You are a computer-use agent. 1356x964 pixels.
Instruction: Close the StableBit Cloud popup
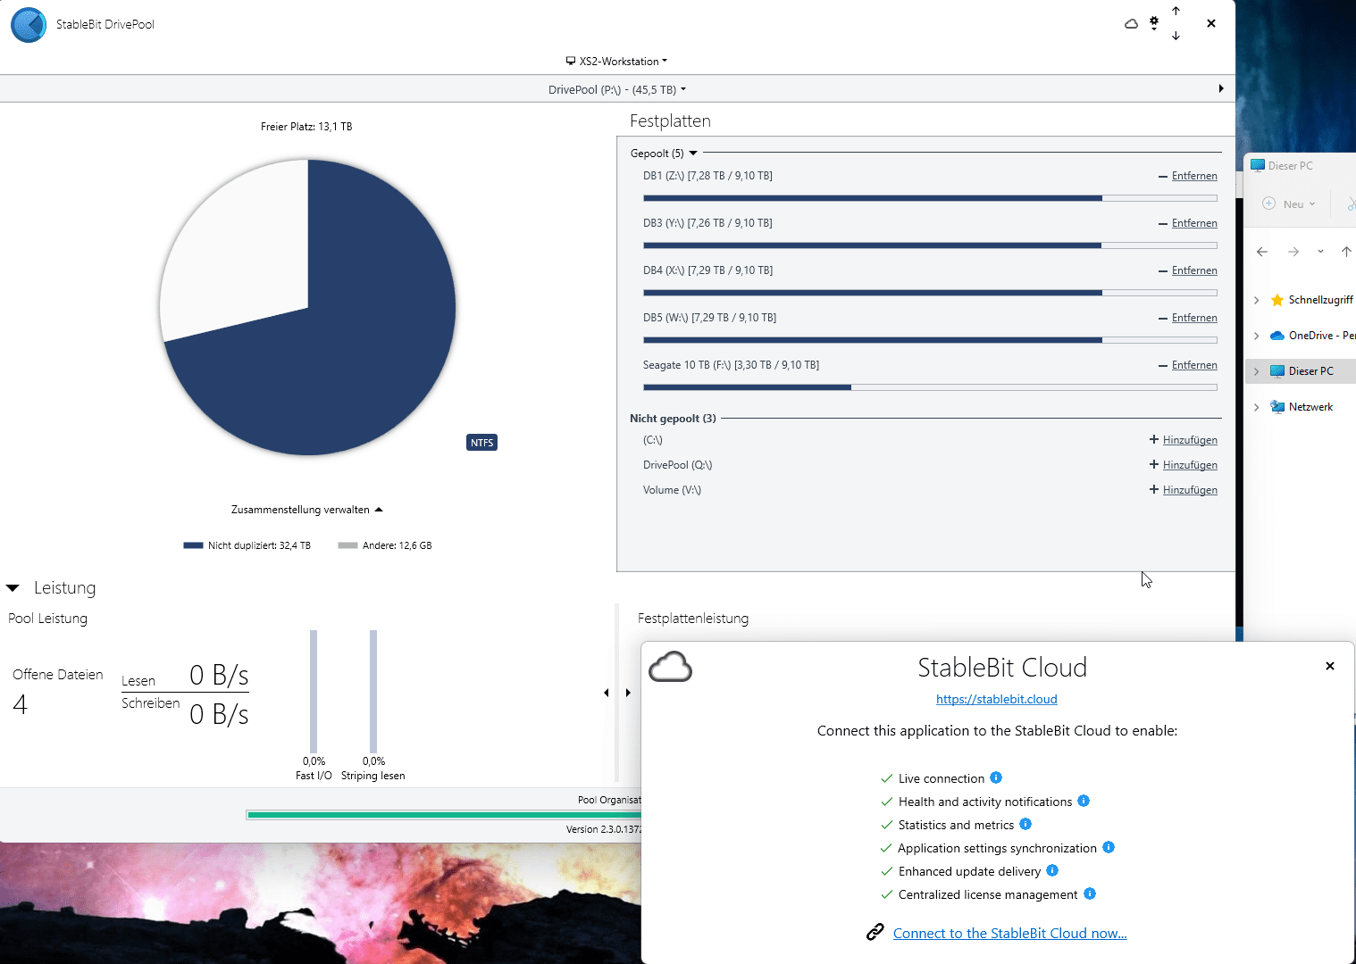point(1330,666)
